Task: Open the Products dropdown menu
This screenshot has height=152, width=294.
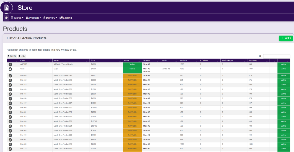Action: [x=33, y=18]
